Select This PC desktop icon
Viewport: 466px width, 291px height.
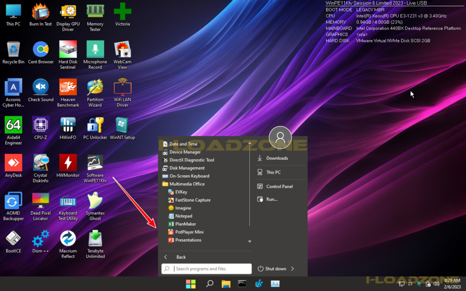14,15
